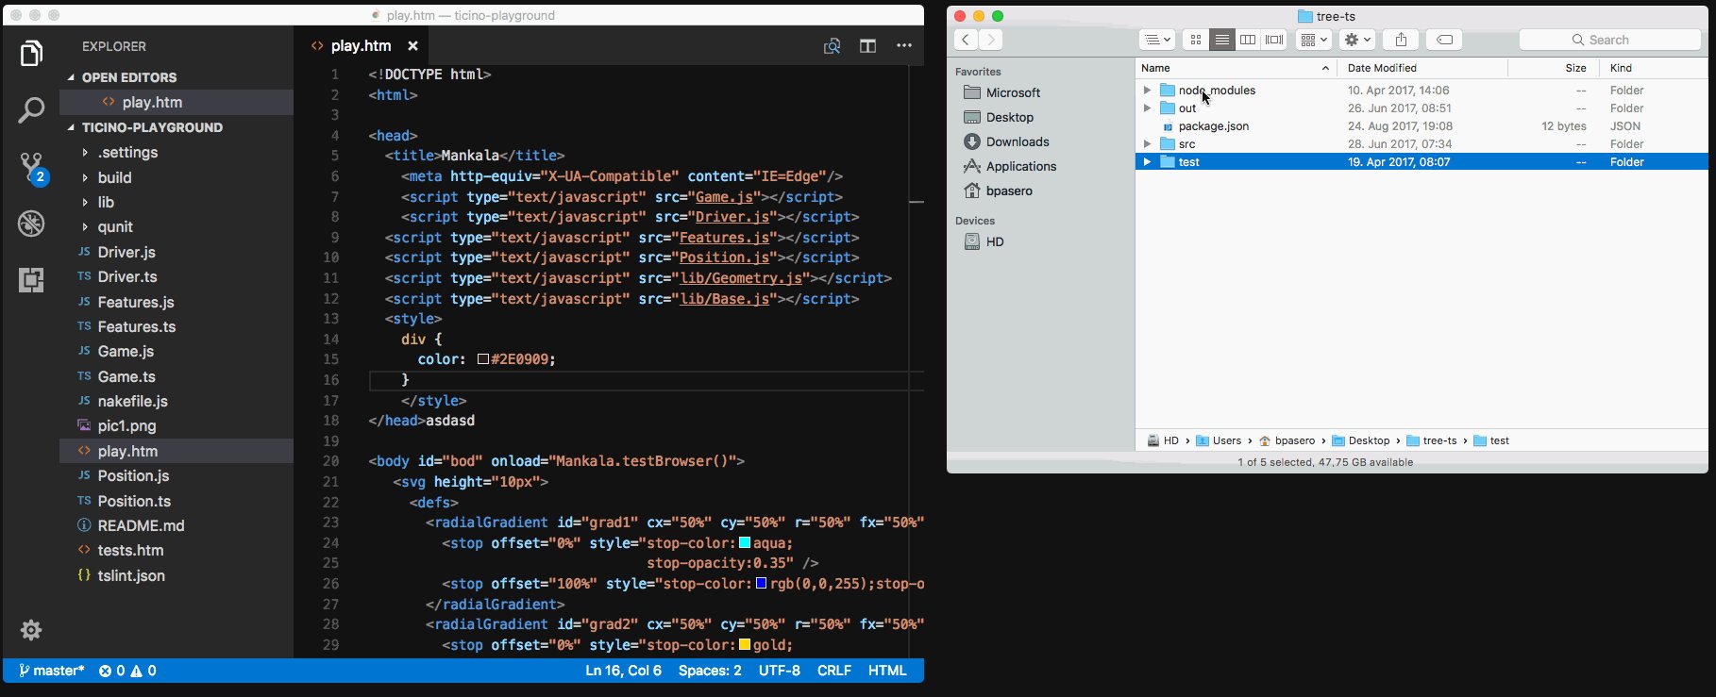The image size is (1716, 697).
Task: Expand the src folder in Finder
Action: [x=1147, y=144]
